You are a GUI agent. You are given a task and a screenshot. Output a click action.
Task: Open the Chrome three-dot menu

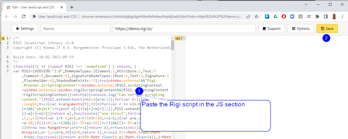pos(342,16)
